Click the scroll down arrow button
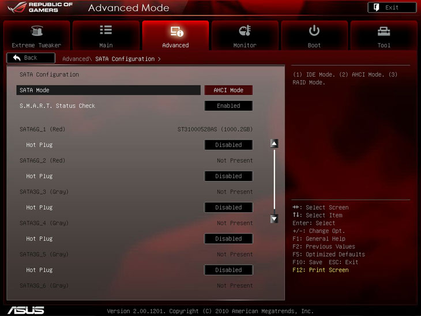Screen dimensions: 421x316 [x=275, y=219]
